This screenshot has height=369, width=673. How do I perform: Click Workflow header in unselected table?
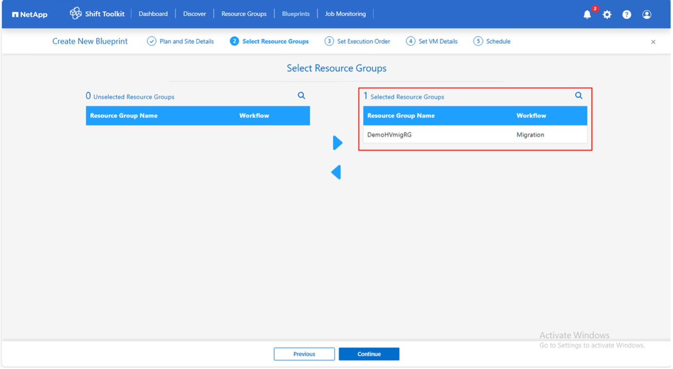click(x=255, y=116)
